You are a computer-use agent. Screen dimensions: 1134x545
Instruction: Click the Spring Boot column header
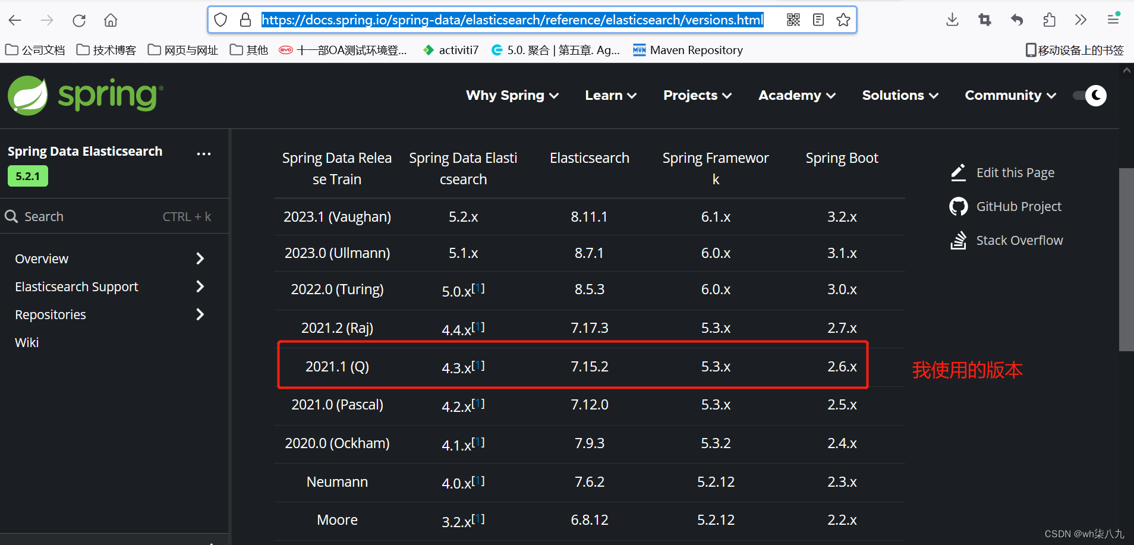[x=842, y=158]
